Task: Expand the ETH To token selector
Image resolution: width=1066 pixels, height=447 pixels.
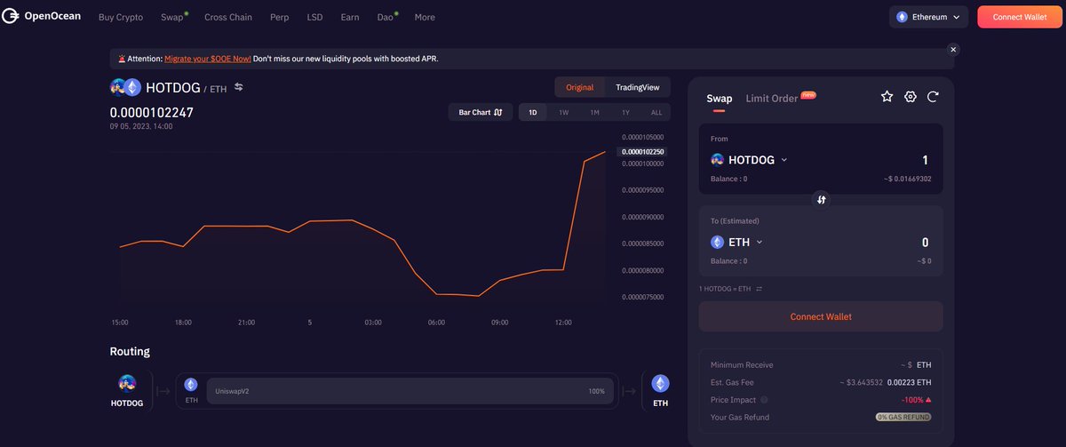Action: [737, 242]
